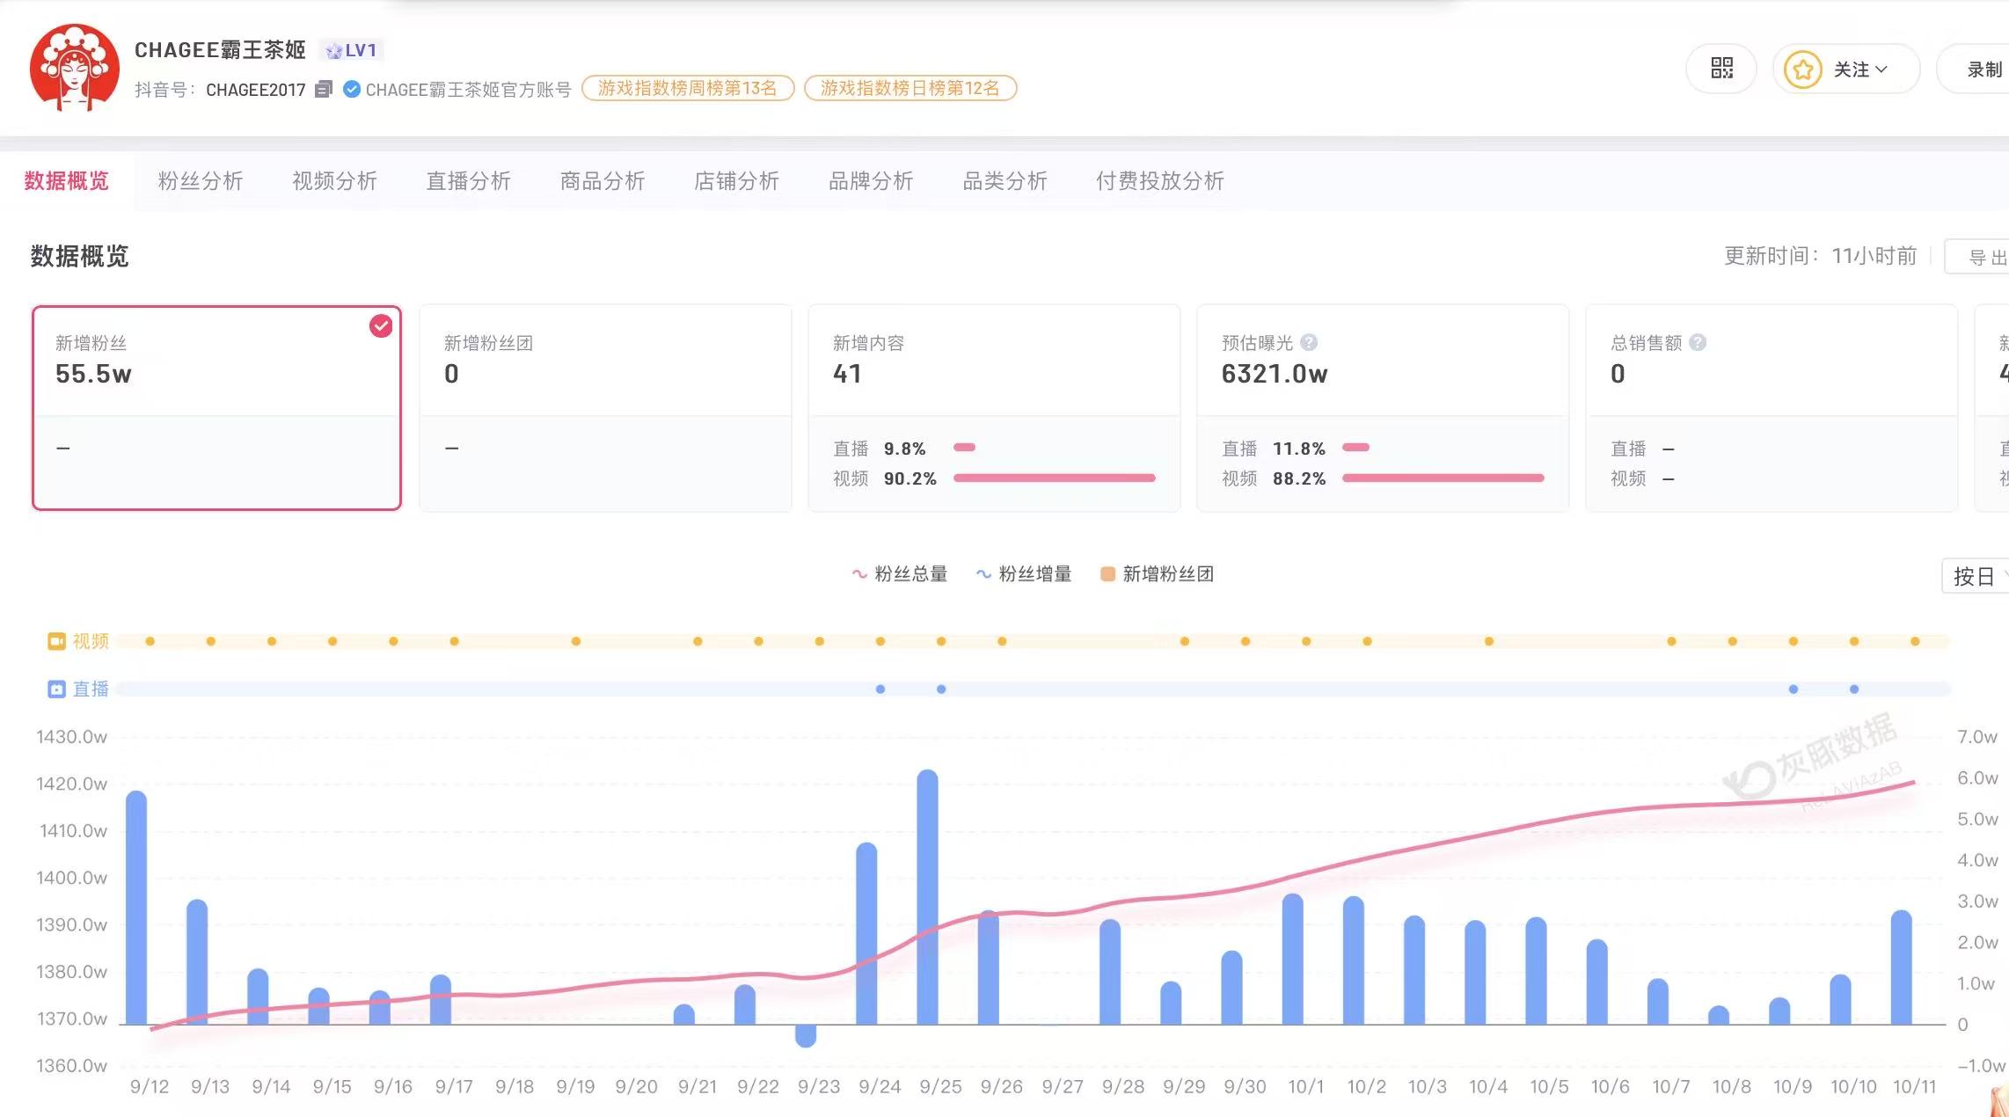2009x1117 pixels.
Task: Select the 新增内容 41 card
Action: (x=994, y=408)
